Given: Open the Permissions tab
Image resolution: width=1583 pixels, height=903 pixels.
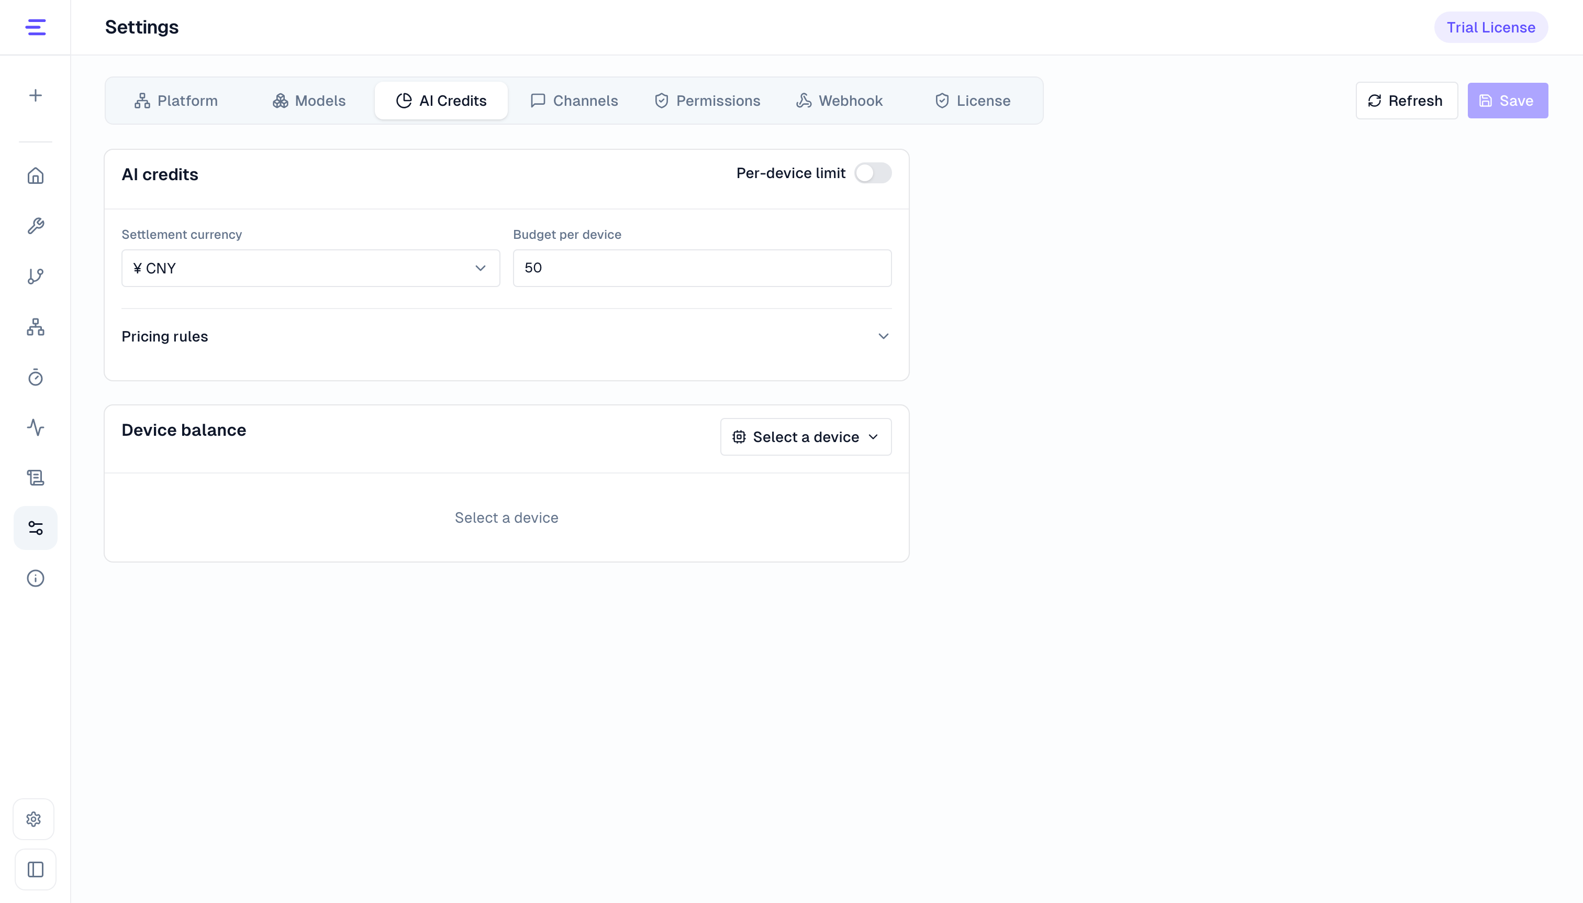Looking at the screenshot, I should 707,101.
